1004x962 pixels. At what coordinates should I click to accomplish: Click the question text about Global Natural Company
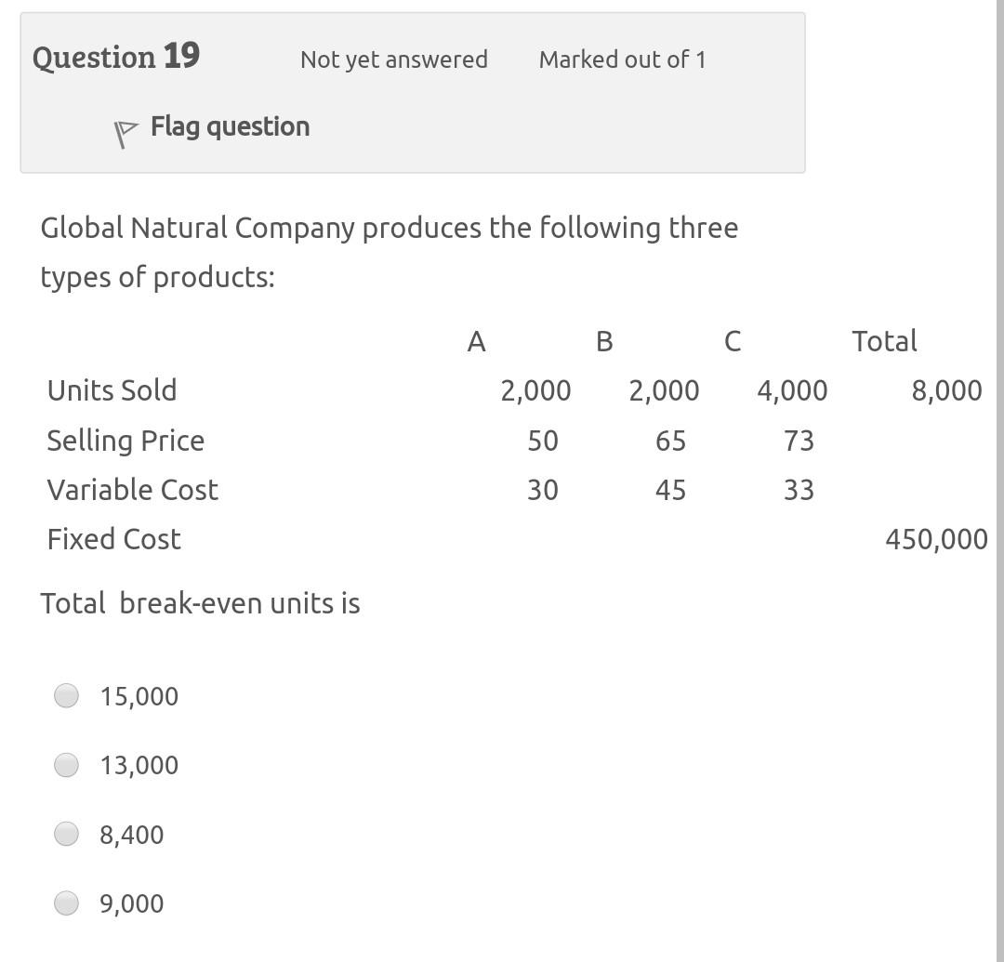390,228
